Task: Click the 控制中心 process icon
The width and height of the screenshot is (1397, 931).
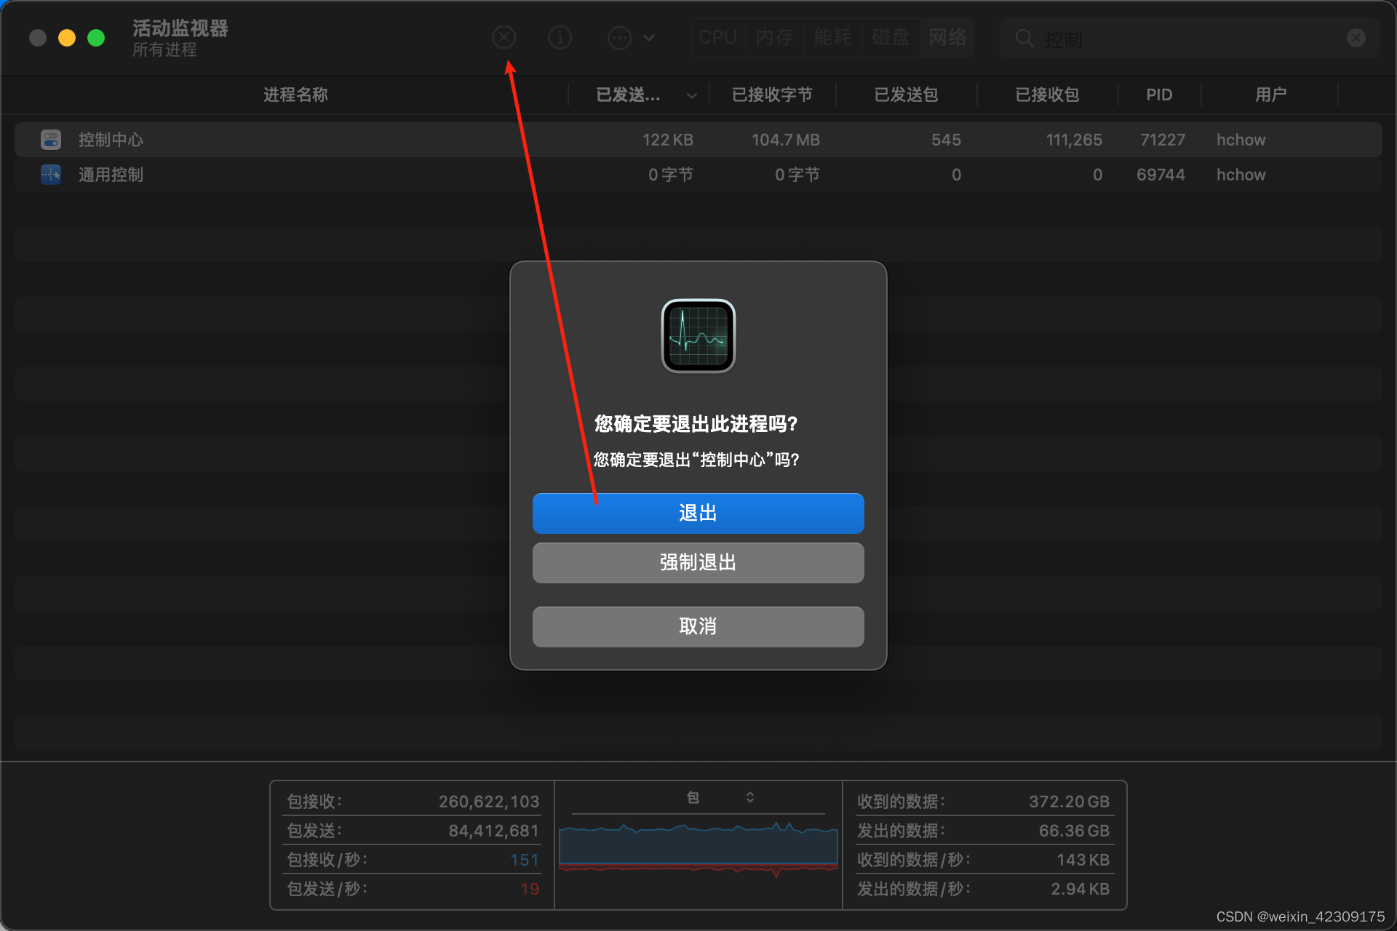Action: [x=51, y=140]
